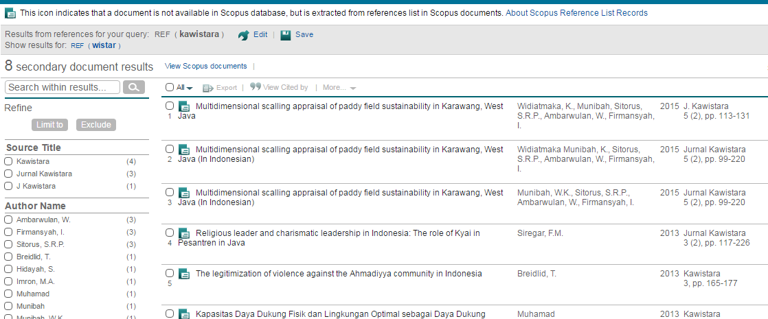Viewport: 768px width, 319px height.
Task: Follow the View Scopus documents link
Action: [x=205, y=66]
